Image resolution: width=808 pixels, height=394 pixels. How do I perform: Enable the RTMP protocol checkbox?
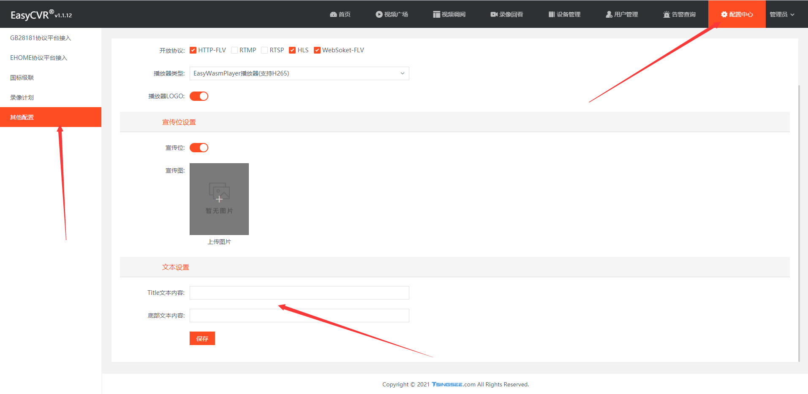(x=234, y=50)
